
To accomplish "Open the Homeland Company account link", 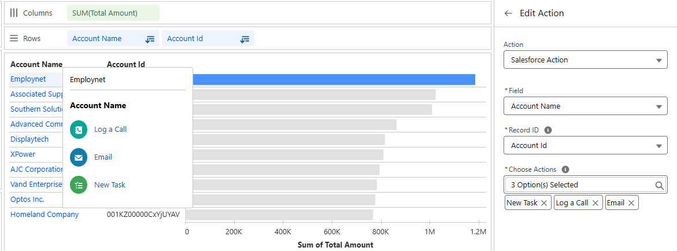I will pyautogui.click(x=45, y=215).
